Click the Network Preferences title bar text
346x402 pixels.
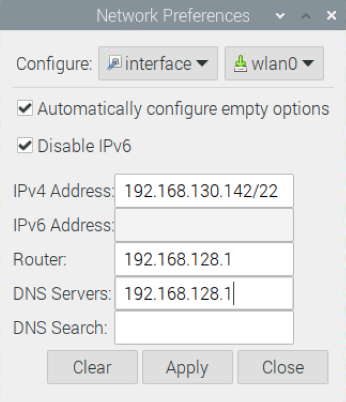173,16
